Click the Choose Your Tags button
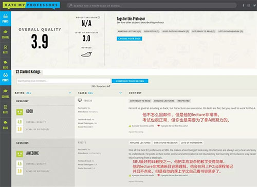The image size is (257, 187). tap(130, 39)
